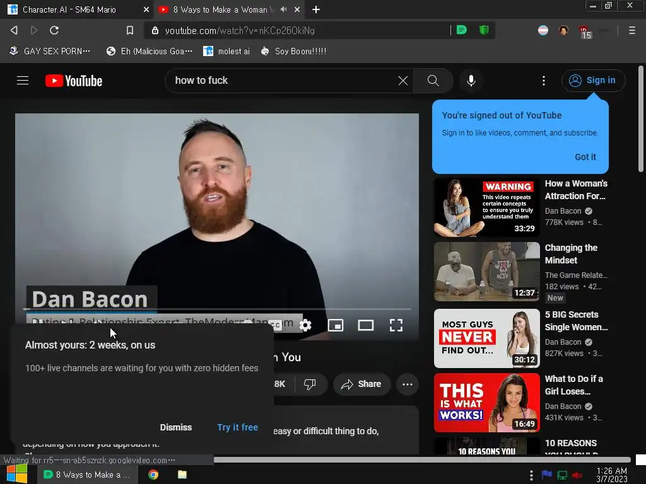
Task: Open the extension with the 15 badge
Action: tap(585, 32)
